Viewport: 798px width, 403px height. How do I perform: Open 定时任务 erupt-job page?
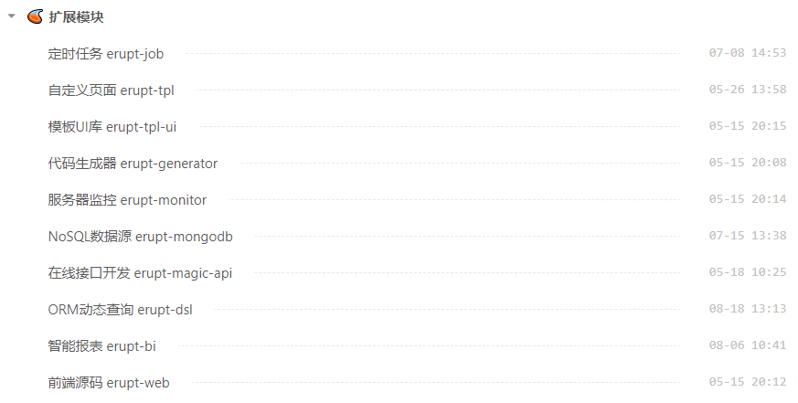click(x=106, y=53)
